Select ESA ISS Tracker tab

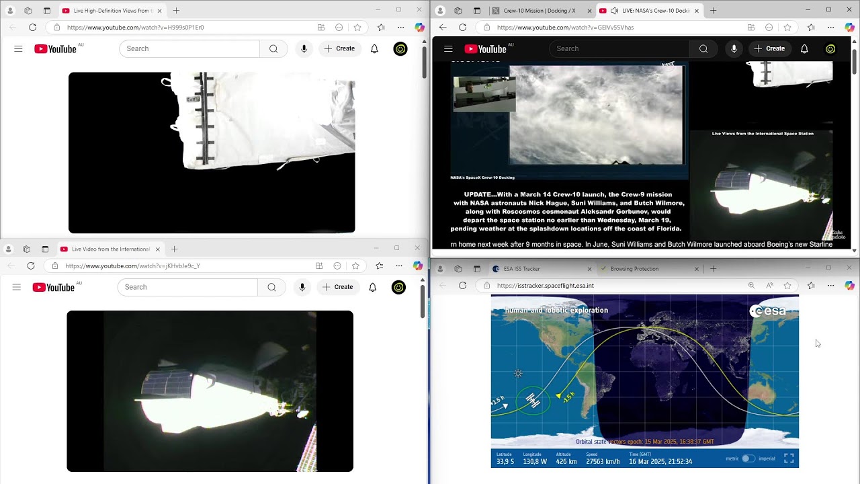point(542,269)
